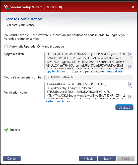Proceed with the Next button

coord(107,158)
